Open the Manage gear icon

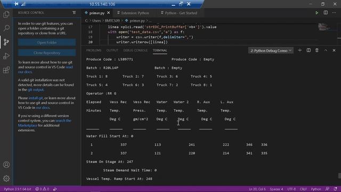tap(6, 179)
